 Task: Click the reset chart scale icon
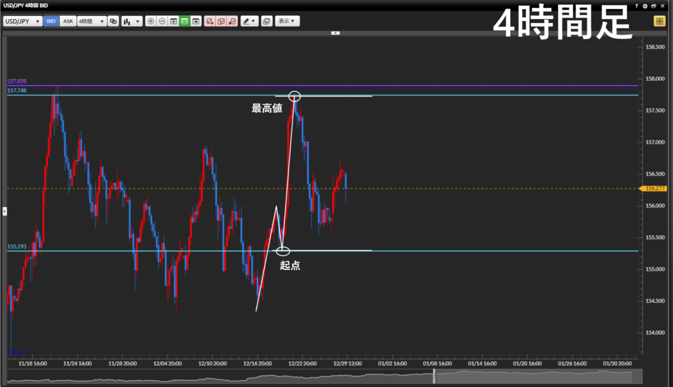(x=174, y=21)
